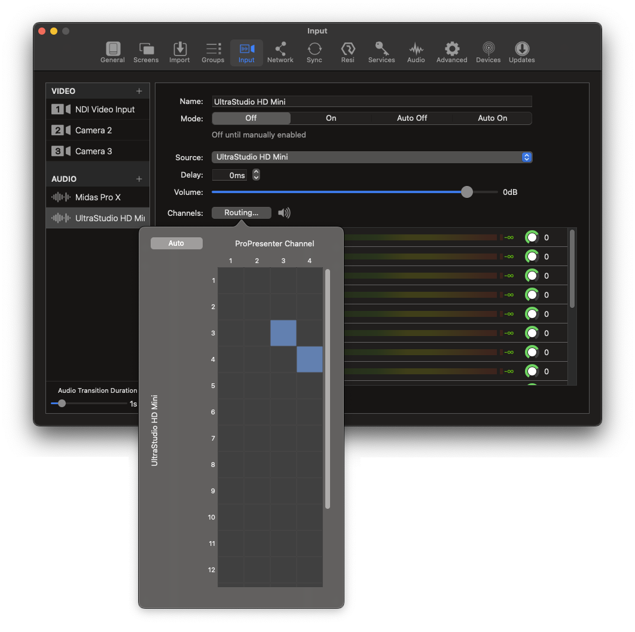Click the 0dB volume readout

pos(510,193)
